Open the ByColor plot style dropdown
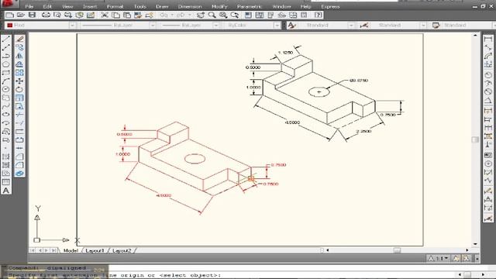496x279 pixels. point(277,26)
